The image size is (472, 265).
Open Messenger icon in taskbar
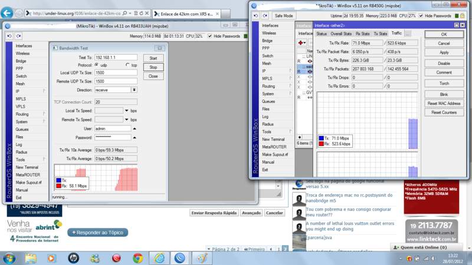95,258
